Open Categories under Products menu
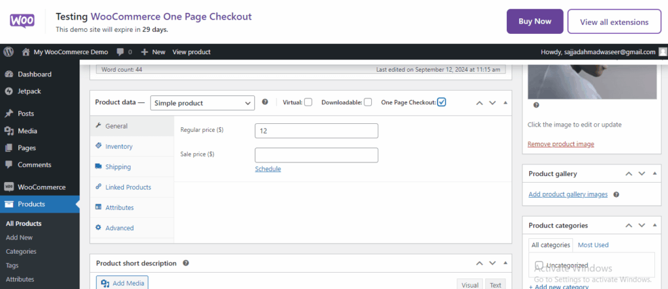Viewport: 668px width, 289px height. point(22,252)
